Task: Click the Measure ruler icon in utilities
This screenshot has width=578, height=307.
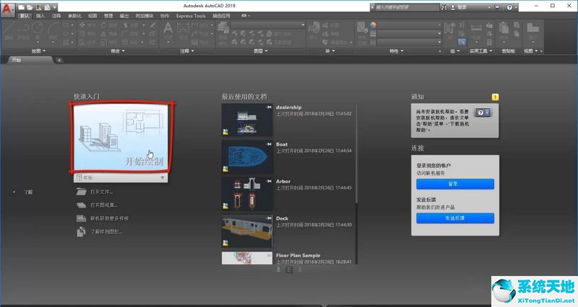Action: click(x=476, y=28)
